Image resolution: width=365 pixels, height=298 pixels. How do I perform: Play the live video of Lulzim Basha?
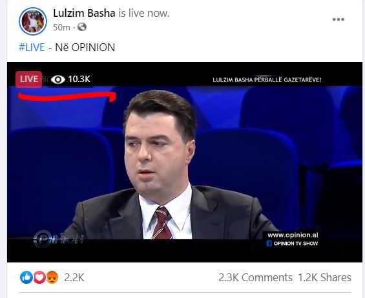185,162
